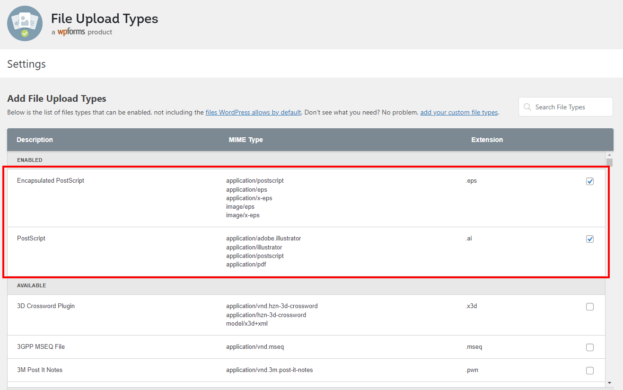This screenshot has width=623, height=390.
Task: Click application/eps MIME type text
Action: point(246,190)
